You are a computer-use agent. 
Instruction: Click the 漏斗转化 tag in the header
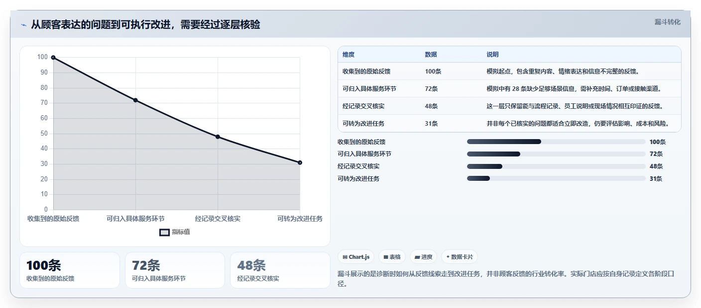(667, 22)
